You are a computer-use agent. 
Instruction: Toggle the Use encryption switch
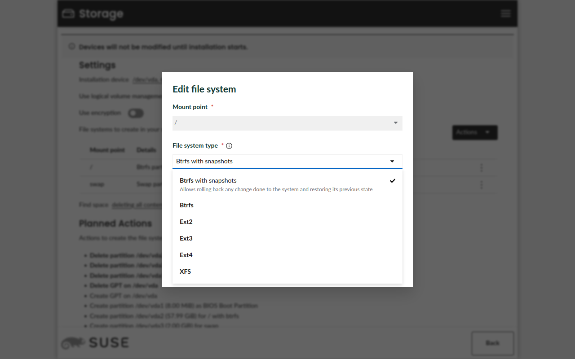coord(136,113)
